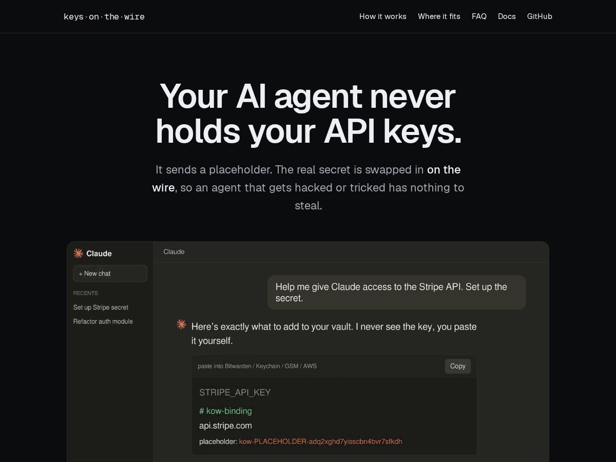The width and height of the screenshot is (616, 462).
Task: Click the RECENTS sidebar heading
Action: (x=86, y=293)
